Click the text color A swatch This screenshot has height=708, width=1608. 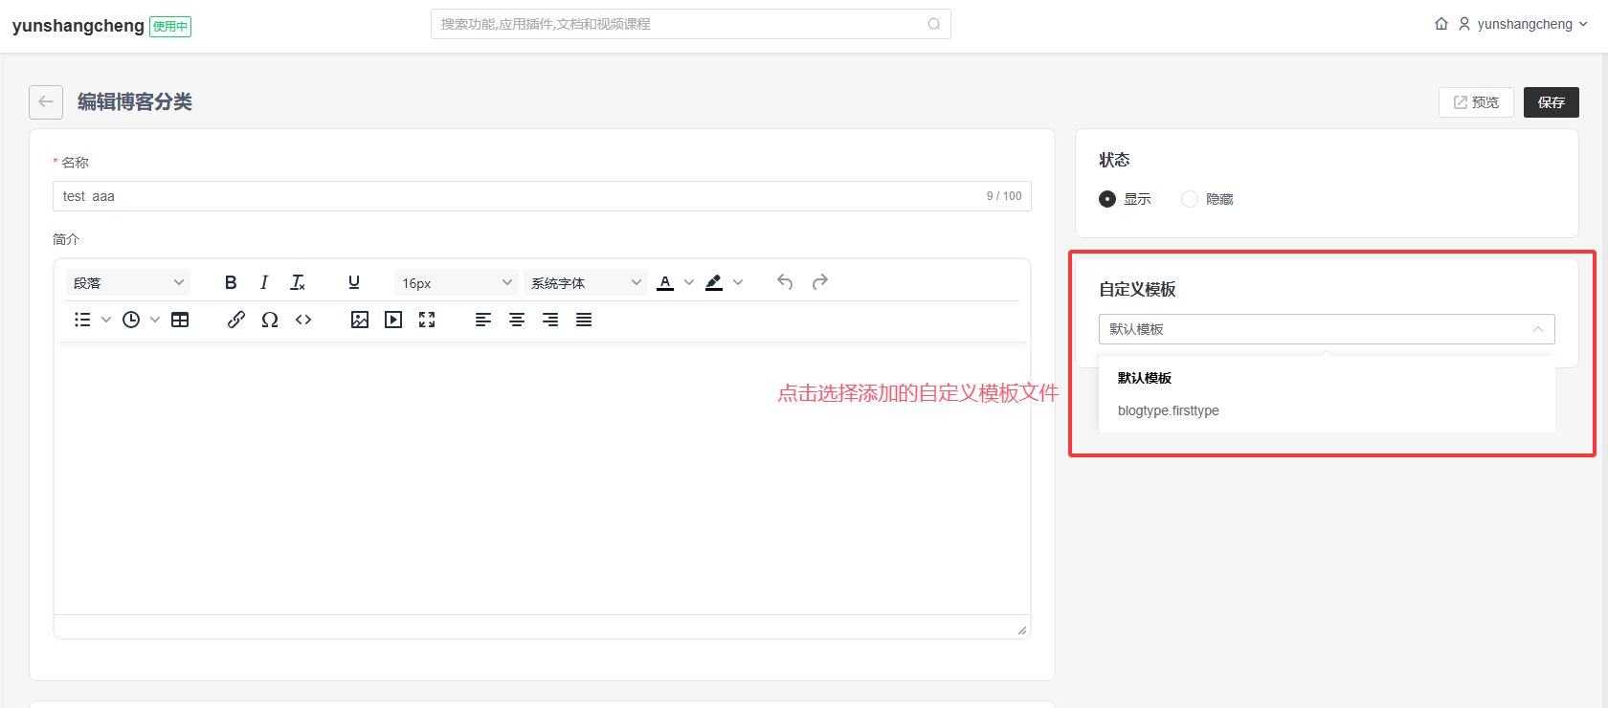pos(665,282)
